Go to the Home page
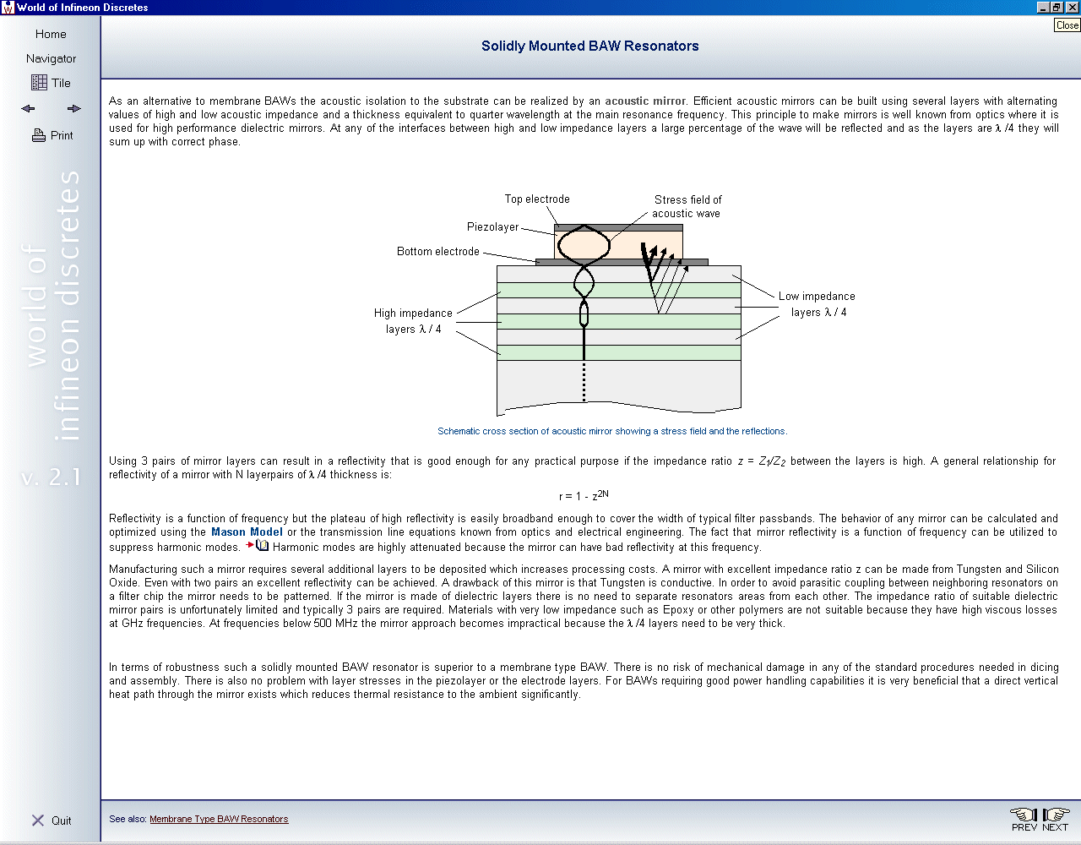 51,34
